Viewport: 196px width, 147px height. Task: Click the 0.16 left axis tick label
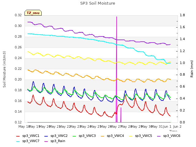point(18,101)
